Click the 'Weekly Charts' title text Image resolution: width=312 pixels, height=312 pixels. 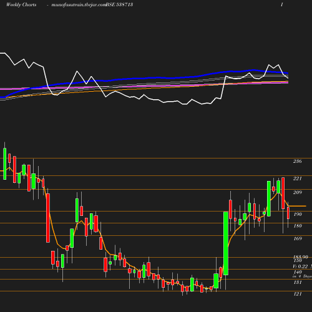coord(21,4)
